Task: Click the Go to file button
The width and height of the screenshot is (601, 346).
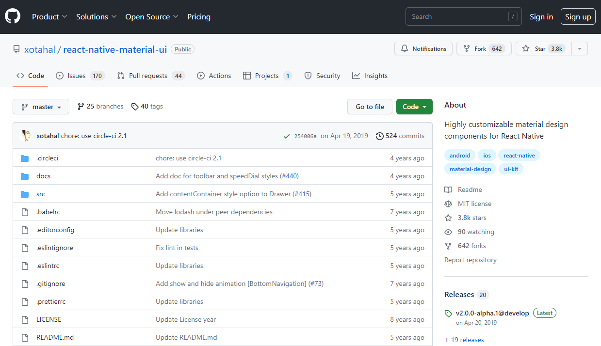Action: coord(370,107)
